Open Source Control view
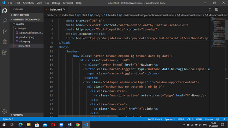228x128 pixels. tap(5, 31)
